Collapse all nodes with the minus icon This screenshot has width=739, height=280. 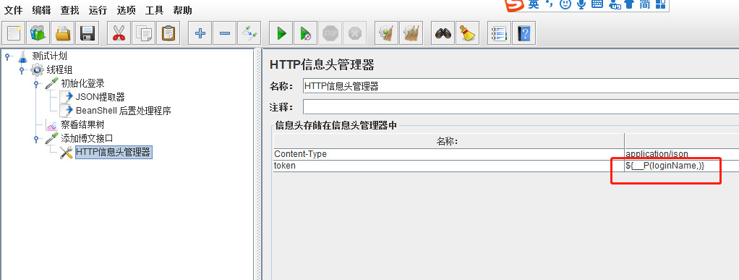[x=224, y=33]
